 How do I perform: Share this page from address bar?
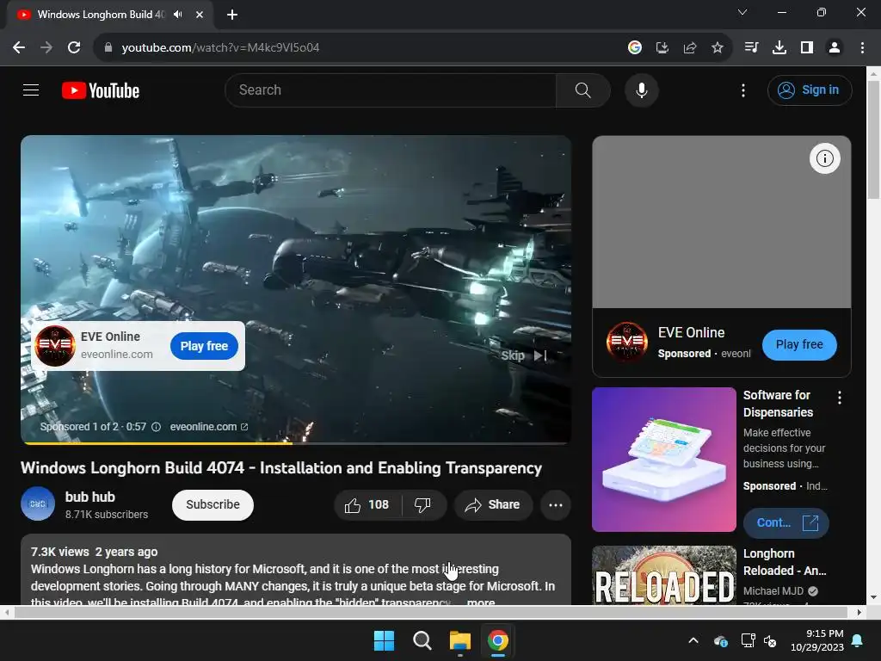(x=690, y=47)
